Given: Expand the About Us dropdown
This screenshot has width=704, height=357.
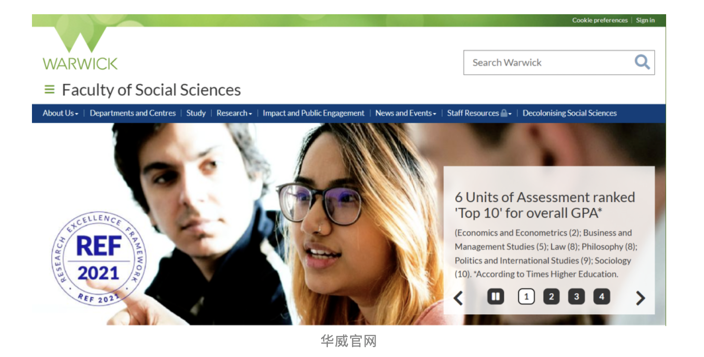Looking at the screenshot, I should 60,113.
